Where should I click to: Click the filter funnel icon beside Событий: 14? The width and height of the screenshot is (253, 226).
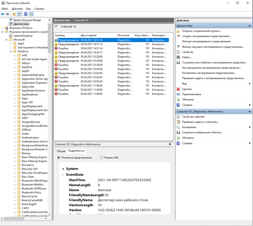56,27
